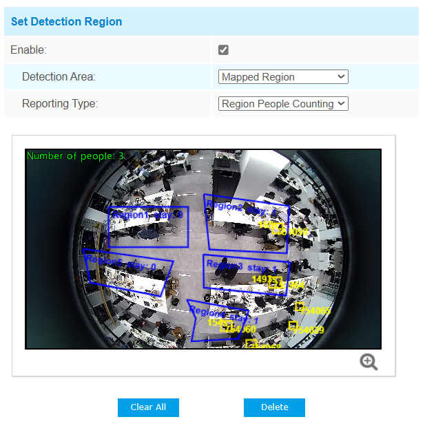Open the Detection Area dropdown

click(x=283, y=77)
